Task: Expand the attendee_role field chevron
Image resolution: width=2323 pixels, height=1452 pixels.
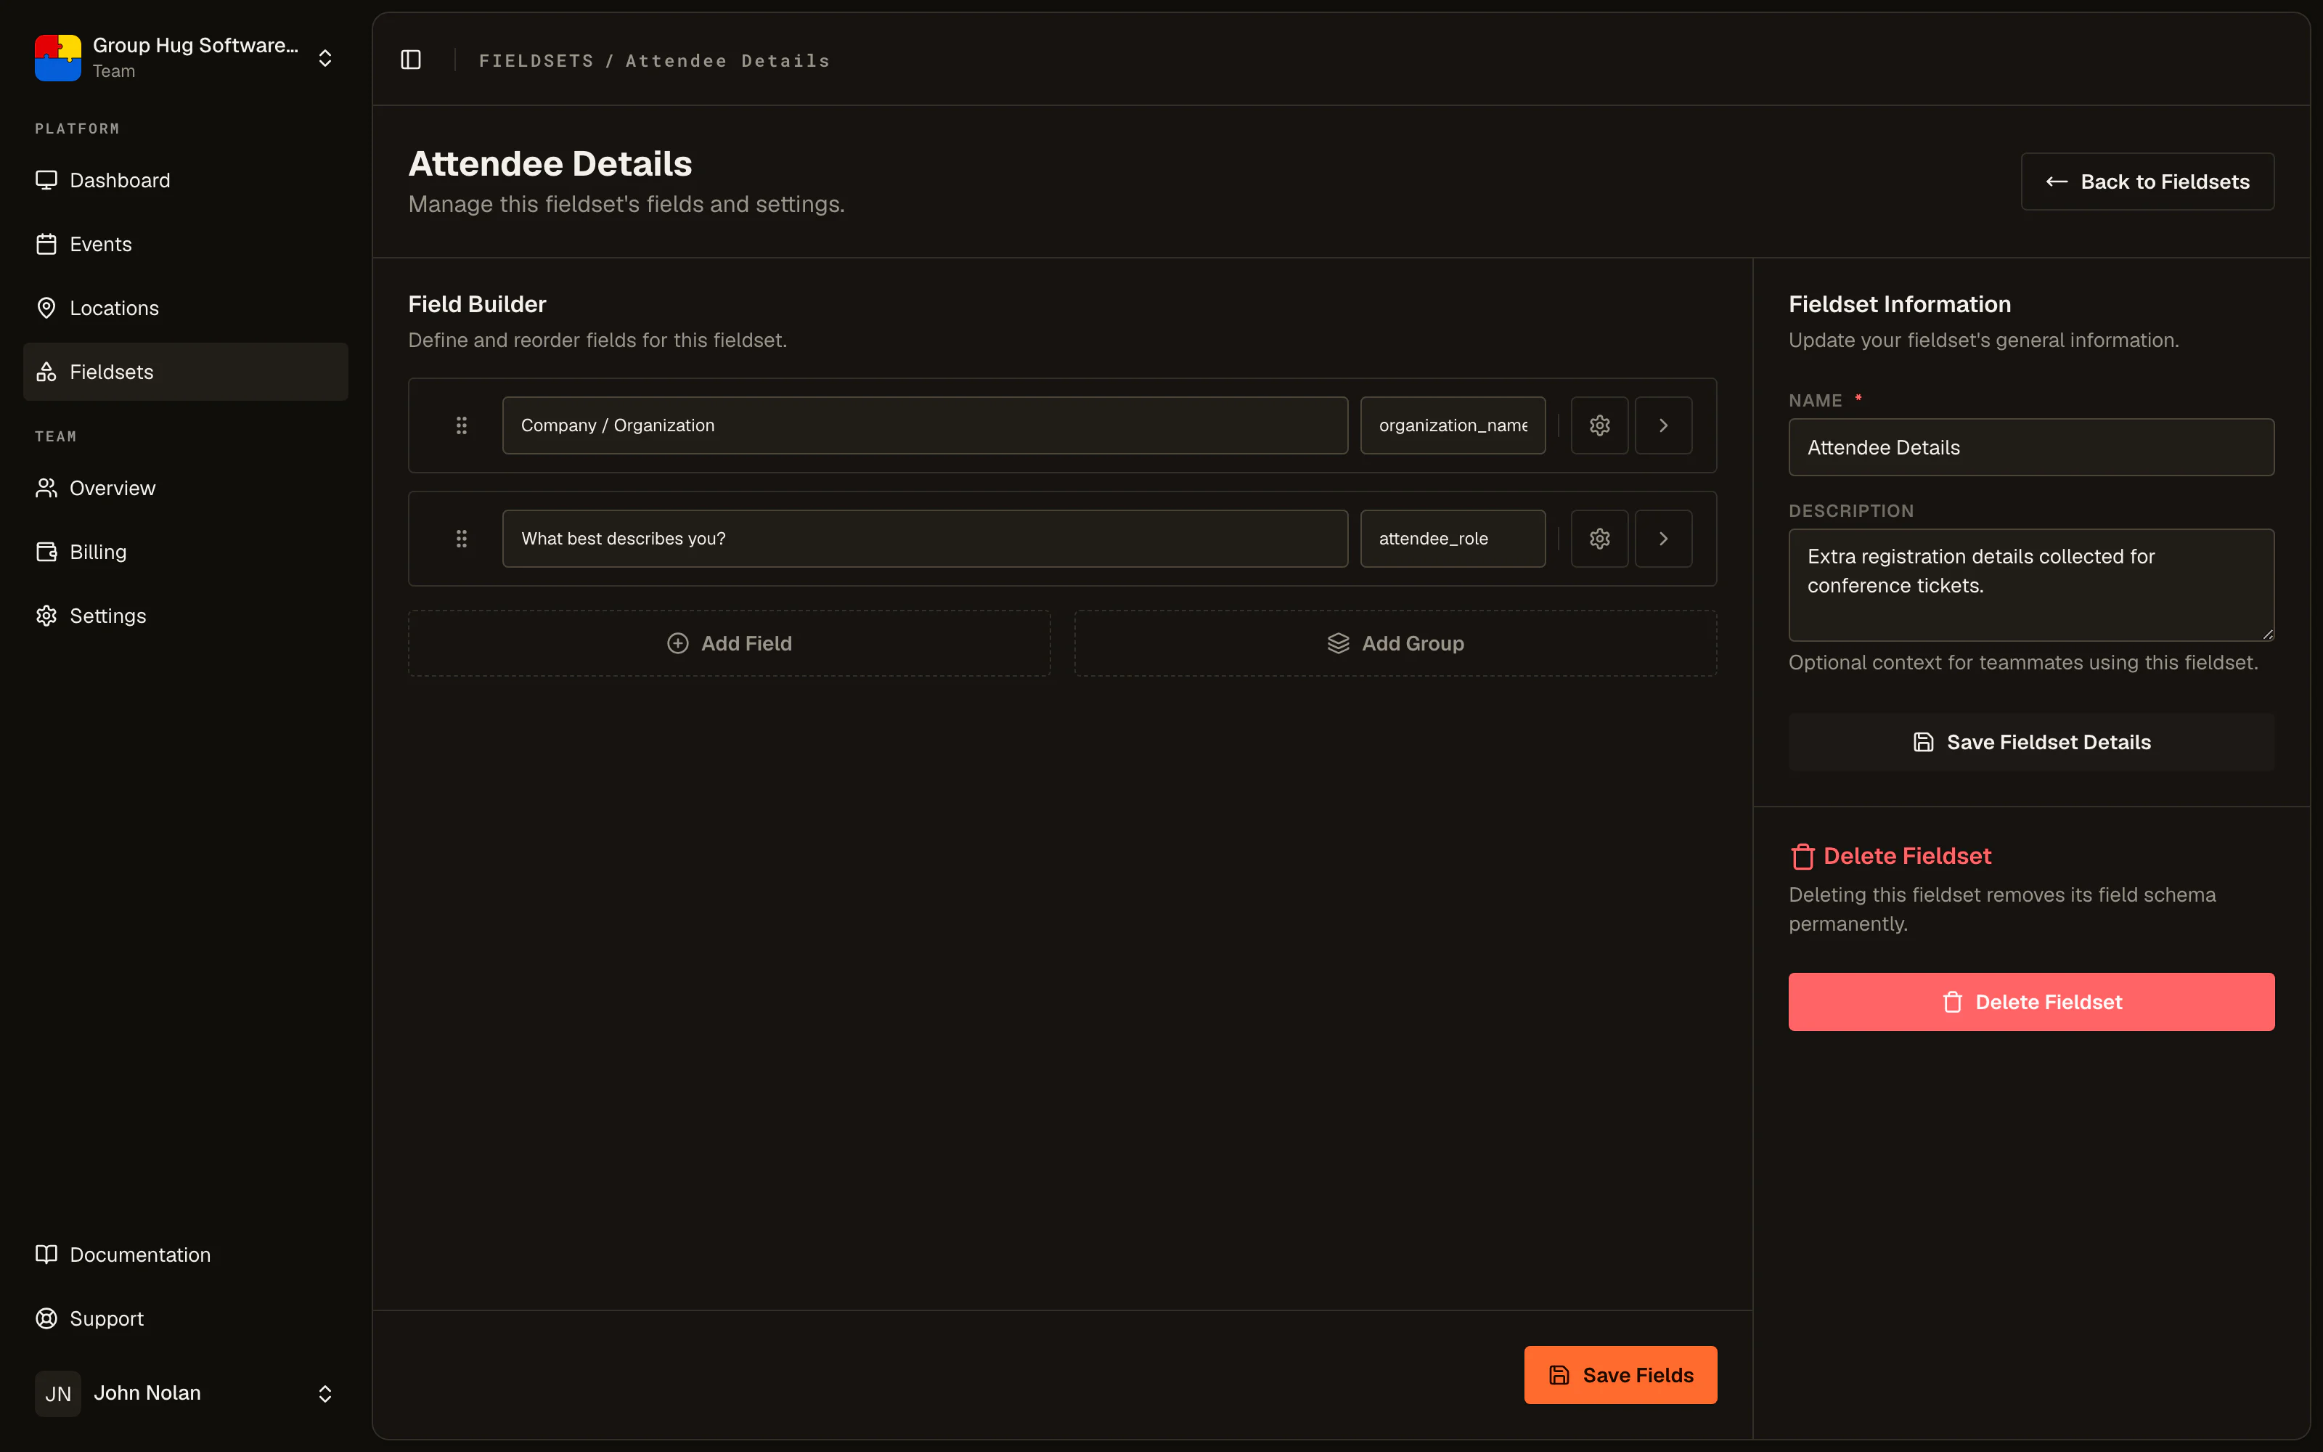Action: 1664,539
